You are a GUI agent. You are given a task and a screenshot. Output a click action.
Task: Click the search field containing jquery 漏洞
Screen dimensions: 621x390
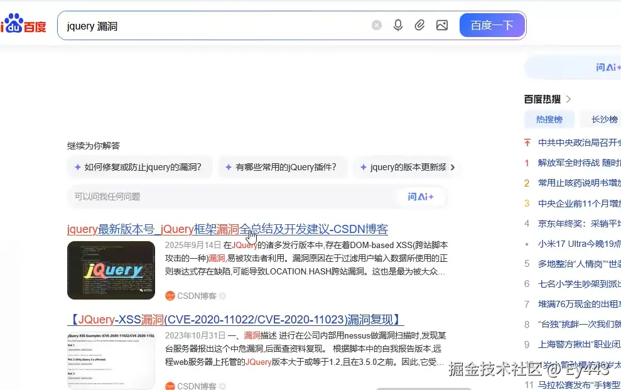coord(214,26)
